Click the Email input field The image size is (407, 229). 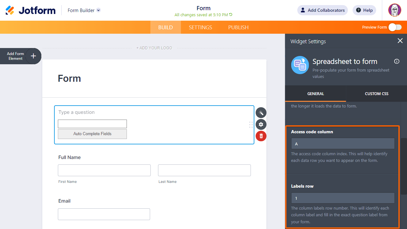(x=104, y=214)
